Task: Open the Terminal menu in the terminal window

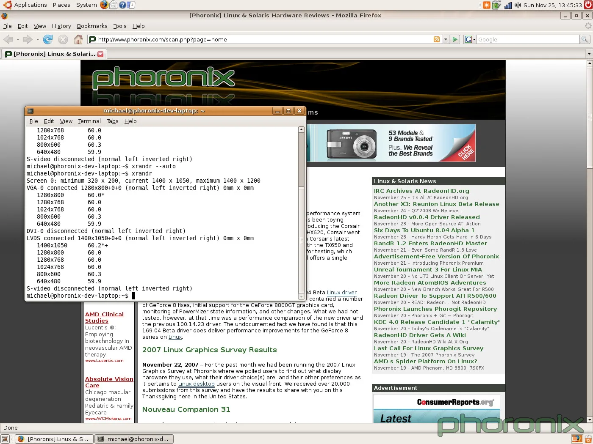Action: (x=89, y=121)
